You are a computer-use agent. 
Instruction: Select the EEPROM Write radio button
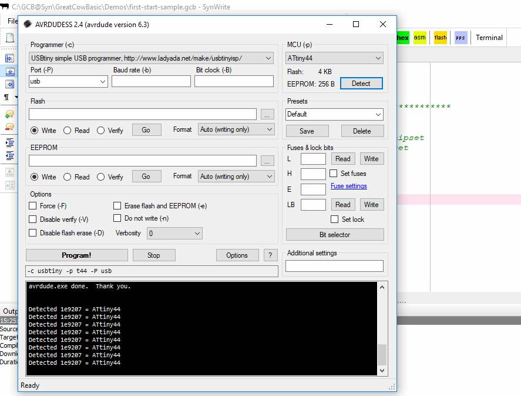click(34, 177)
